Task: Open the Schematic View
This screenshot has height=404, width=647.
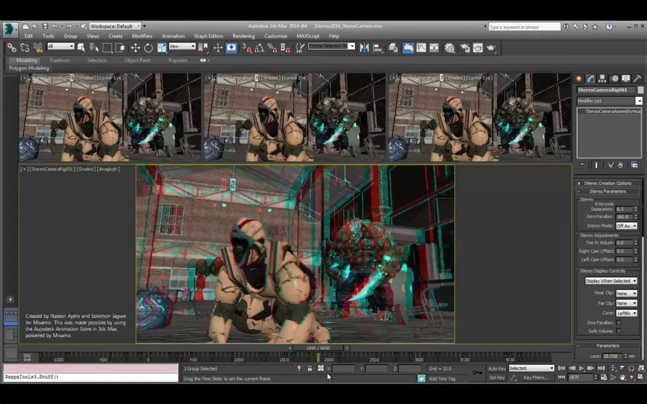Action: point(434,48)
